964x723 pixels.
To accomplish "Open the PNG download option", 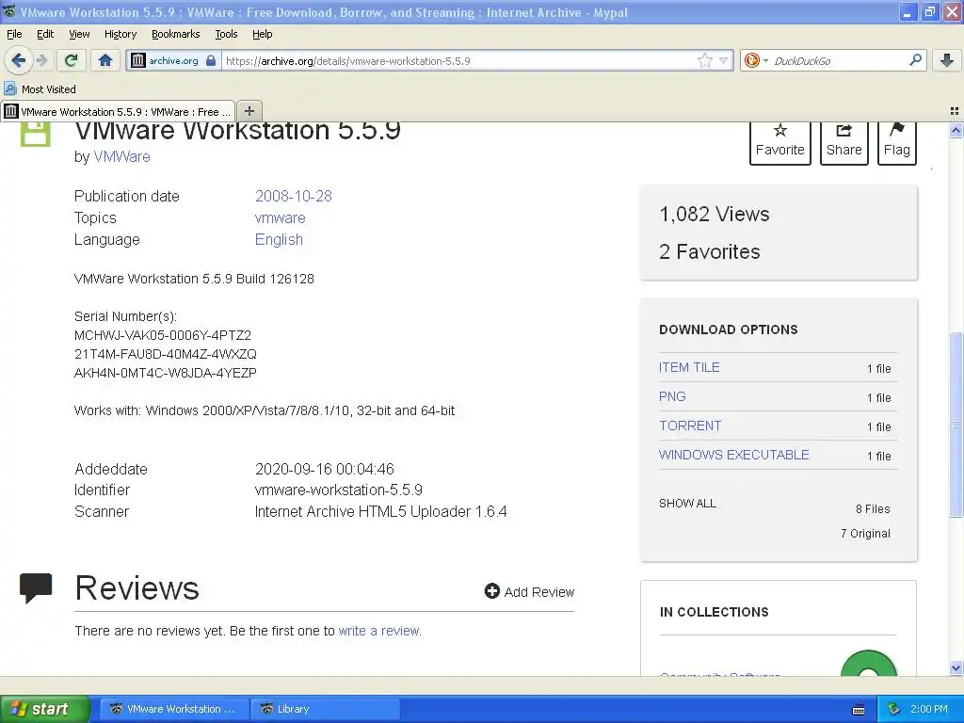I will [672, 396].
